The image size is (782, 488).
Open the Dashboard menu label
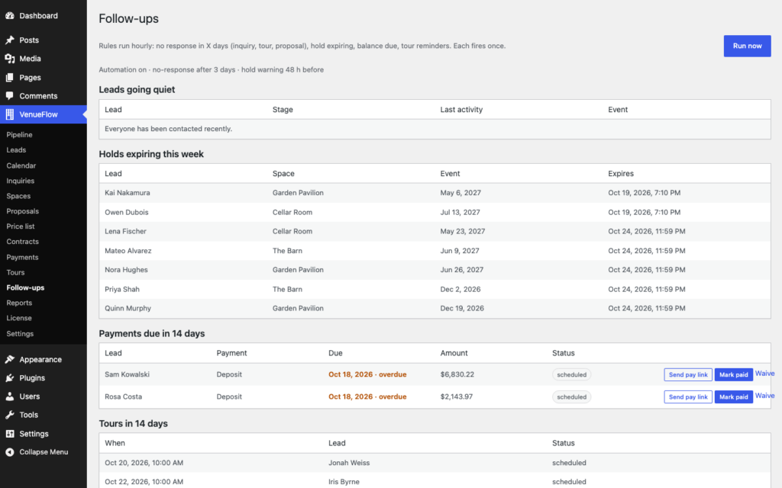tap(38, 15)
